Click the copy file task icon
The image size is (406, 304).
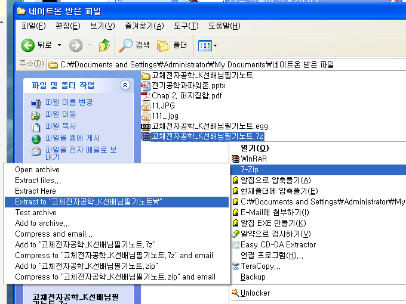point(36,127)
